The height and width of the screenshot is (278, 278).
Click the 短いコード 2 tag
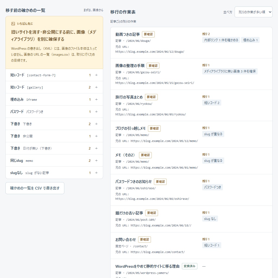pos(212,103)
